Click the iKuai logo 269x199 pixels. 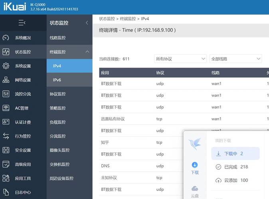[15, 7]
